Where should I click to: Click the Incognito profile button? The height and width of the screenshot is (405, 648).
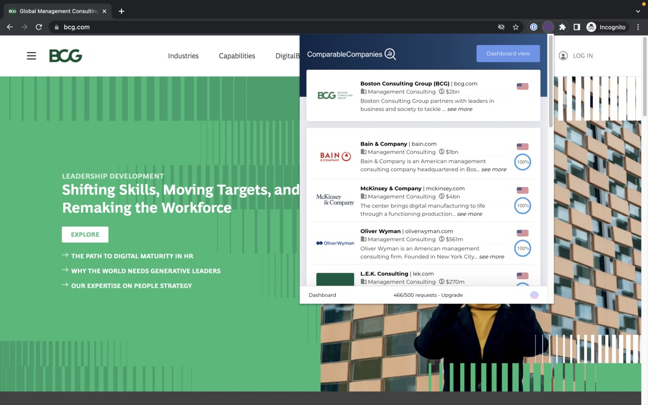[606, 27]
